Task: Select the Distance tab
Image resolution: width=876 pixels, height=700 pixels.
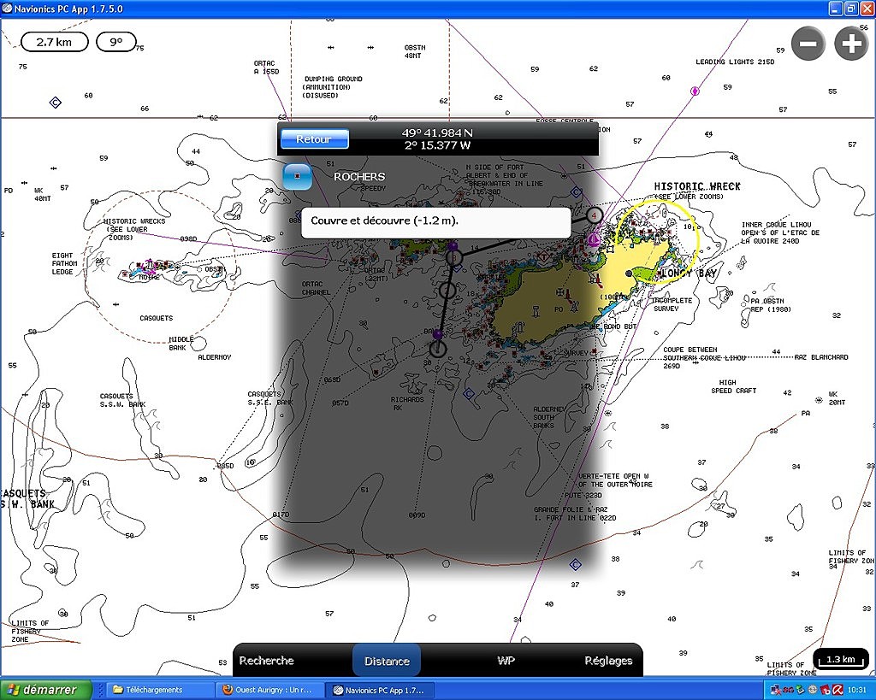Action: [x=387, y=661]
